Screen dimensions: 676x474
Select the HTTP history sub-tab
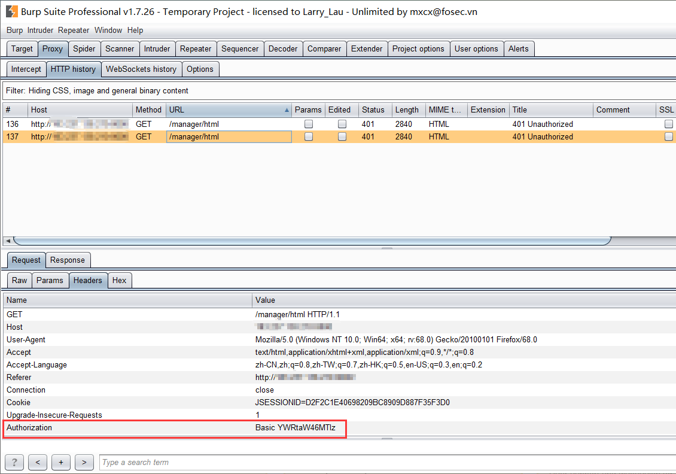[74, 69]
